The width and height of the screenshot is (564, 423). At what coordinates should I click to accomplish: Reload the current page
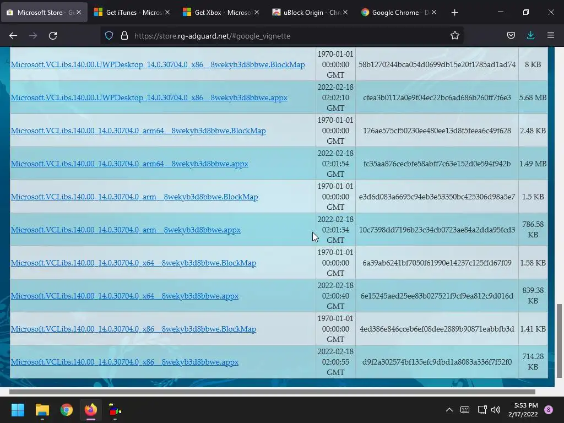point(53,36)
